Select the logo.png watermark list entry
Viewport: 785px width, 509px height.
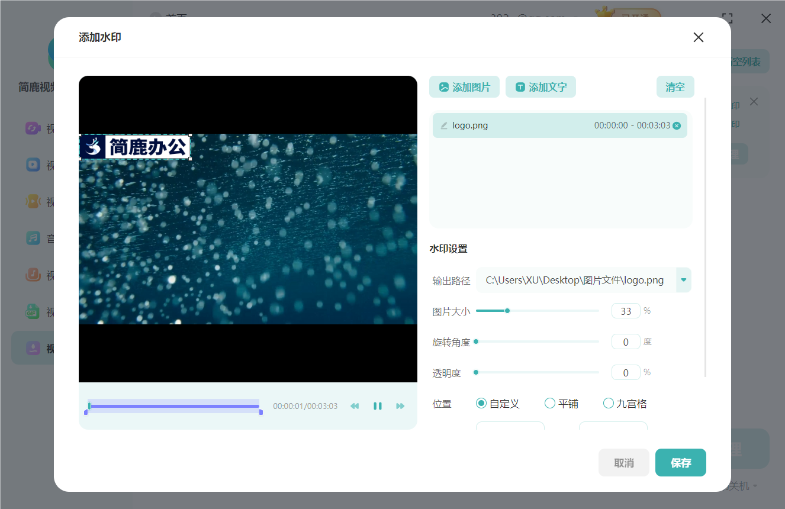[533, 125]
